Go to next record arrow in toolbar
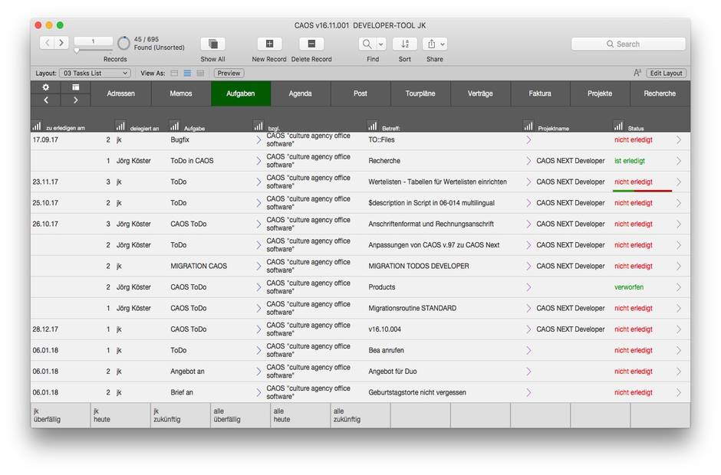 click(61, 43)
